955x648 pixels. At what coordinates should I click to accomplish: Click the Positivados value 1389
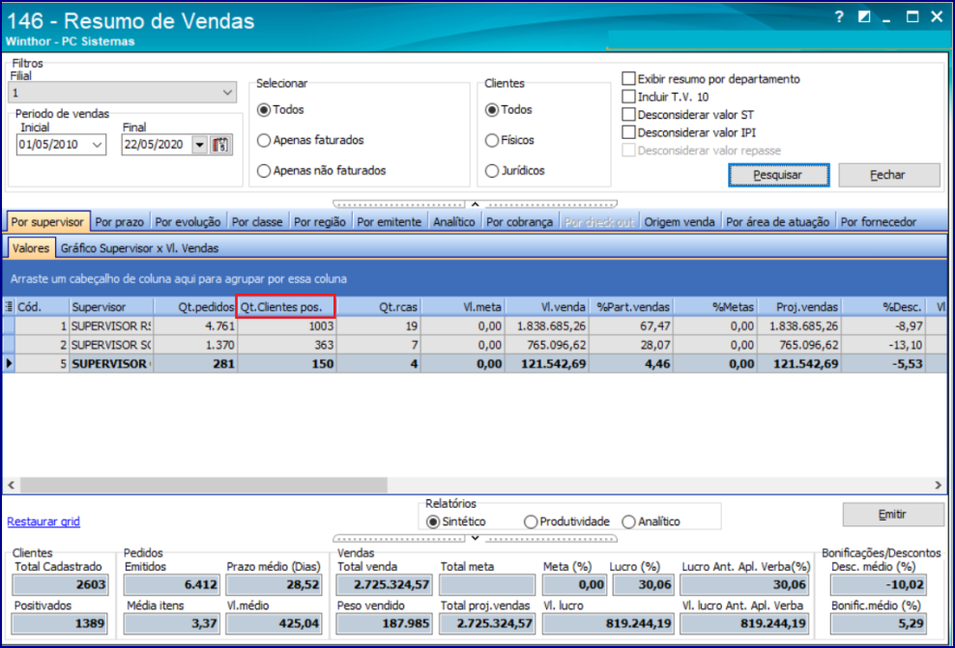60,624
